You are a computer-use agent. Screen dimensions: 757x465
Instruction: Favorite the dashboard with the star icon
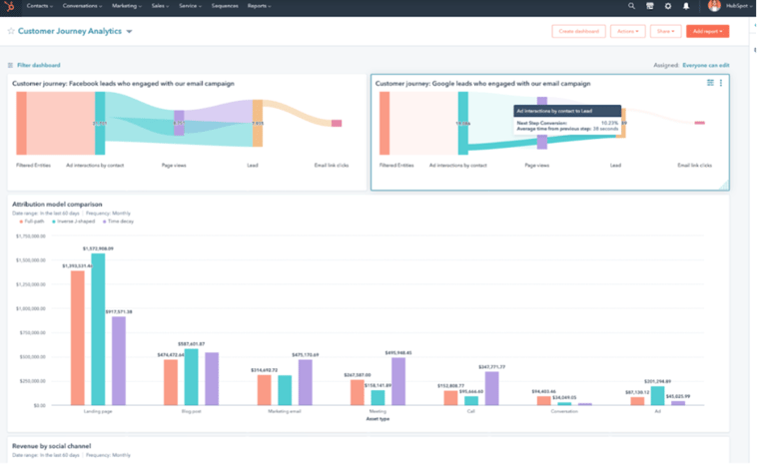pyautogui.click(x=11, y=32)
